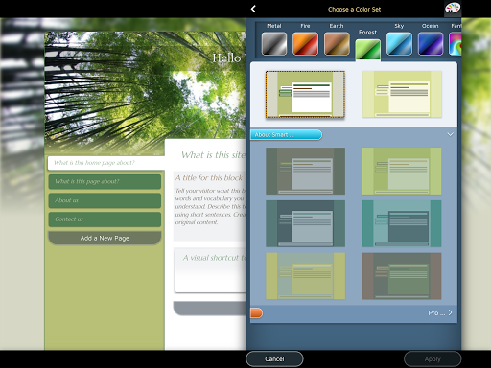Select the Metal color set icon

pos(274,44)
